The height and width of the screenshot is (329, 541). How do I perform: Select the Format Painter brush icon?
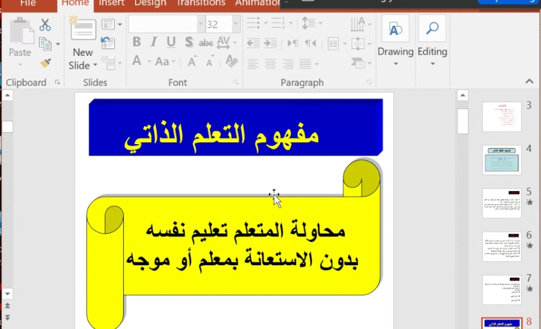pyautogui.click(x=45, y=63)
